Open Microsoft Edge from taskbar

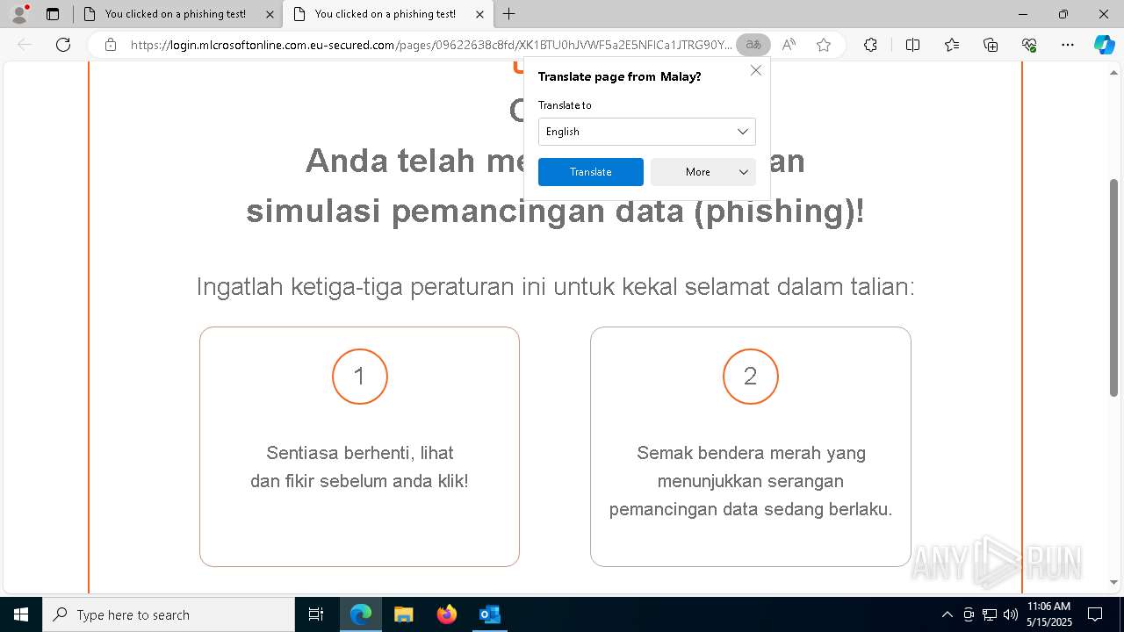[361, 614]
